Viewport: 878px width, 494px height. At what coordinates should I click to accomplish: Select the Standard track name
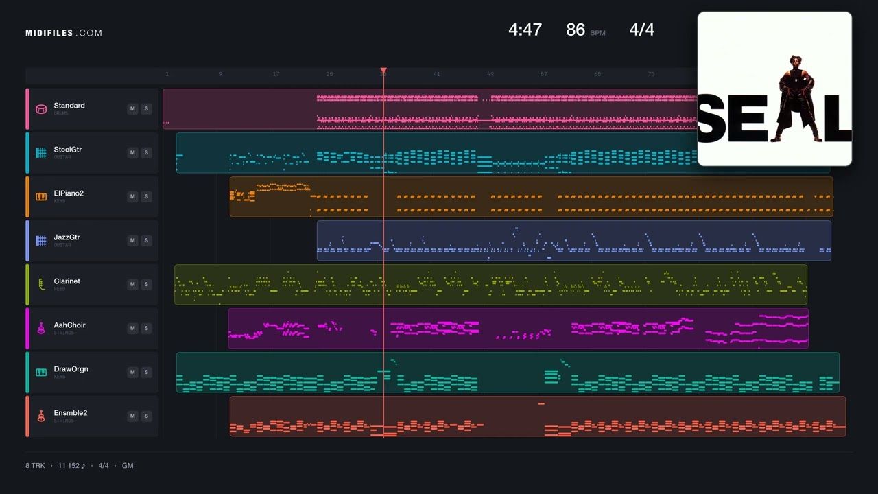pyautogui.click(x=69, y=106)
